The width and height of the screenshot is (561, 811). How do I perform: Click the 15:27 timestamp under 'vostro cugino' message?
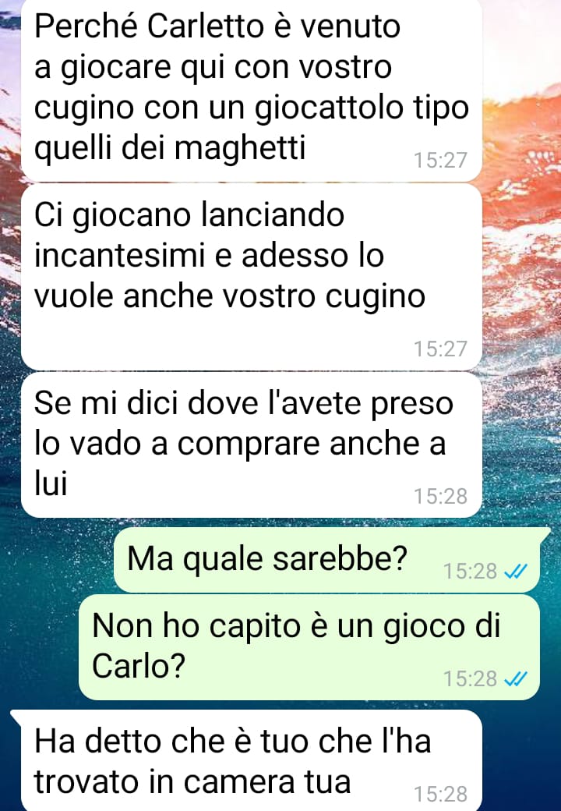[x=440, y=349]
